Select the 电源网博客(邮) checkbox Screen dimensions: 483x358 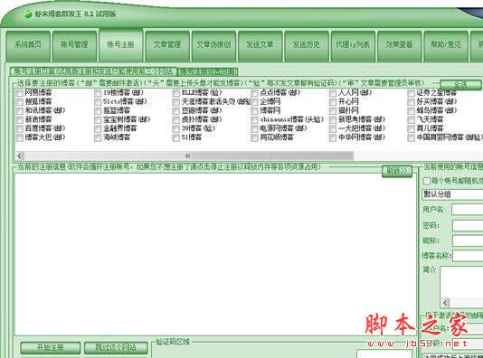254,128
